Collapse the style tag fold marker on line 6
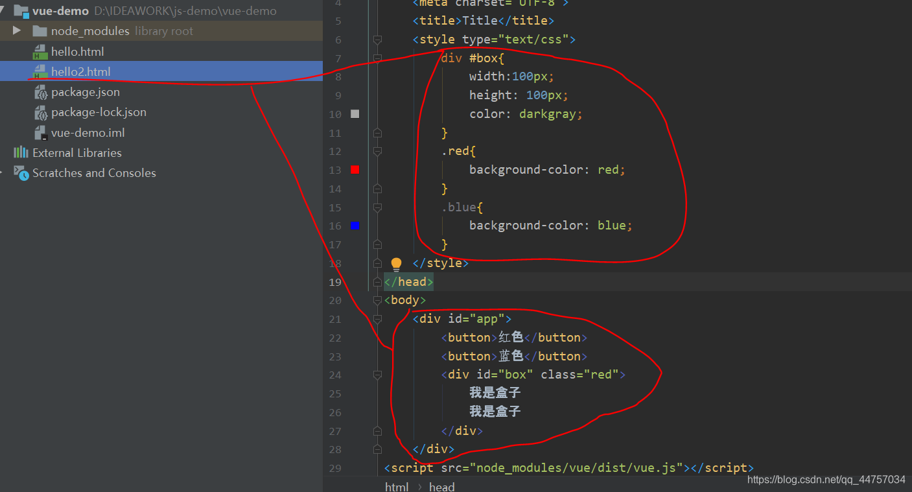912x492 pixels. pyautogui.click(x=377, y=40)
